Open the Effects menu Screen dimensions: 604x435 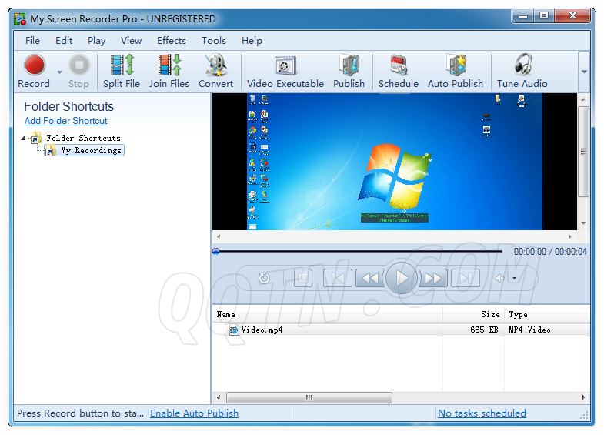[x=171, y=41]
